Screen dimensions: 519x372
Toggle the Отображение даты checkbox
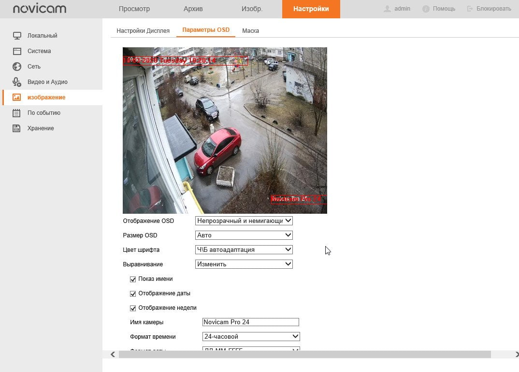click(133, 294)
